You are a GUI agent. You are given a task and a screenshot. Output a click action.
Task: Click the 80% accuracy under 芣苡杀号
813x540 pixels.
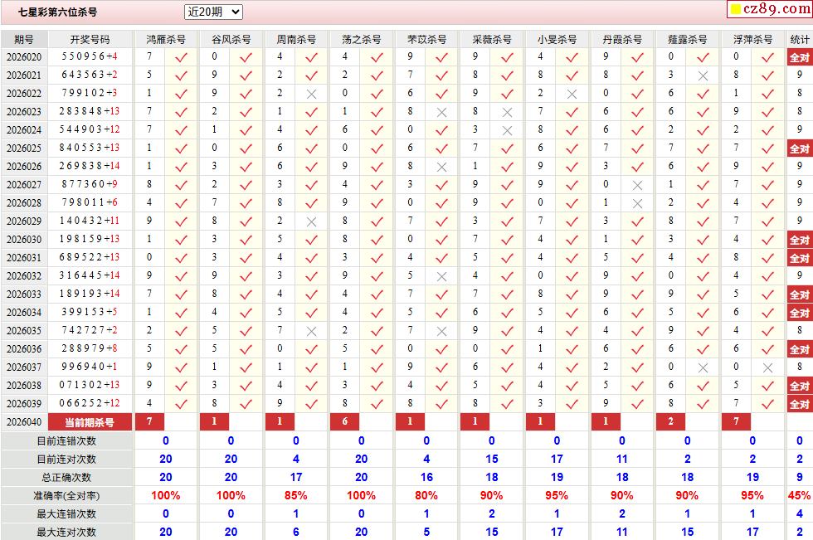click(426, 496)
